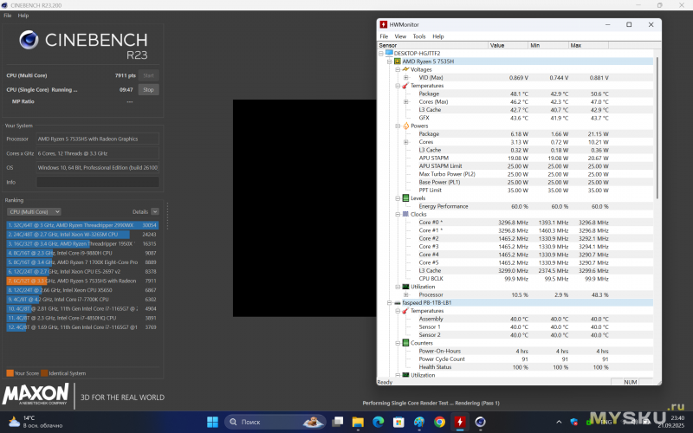Expand the Cores (Max) temperature entry

pyautogui.click(x=405, y=101)
